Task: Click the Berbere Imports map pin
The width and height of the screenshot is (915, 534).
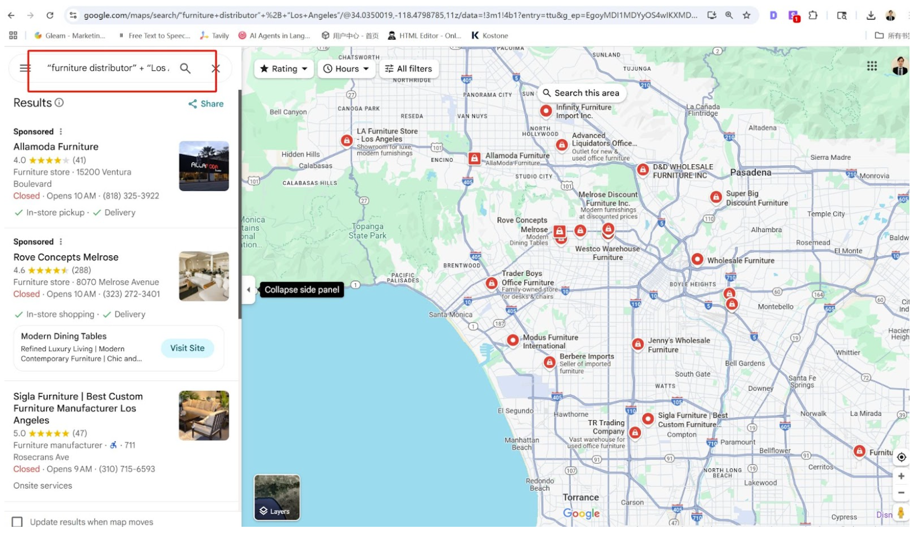Action: 549,363
